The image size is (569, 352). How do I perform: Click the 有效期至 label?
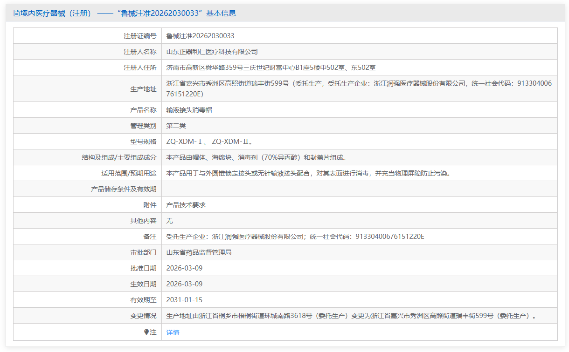pyautogui.click(x=143, y=300)
